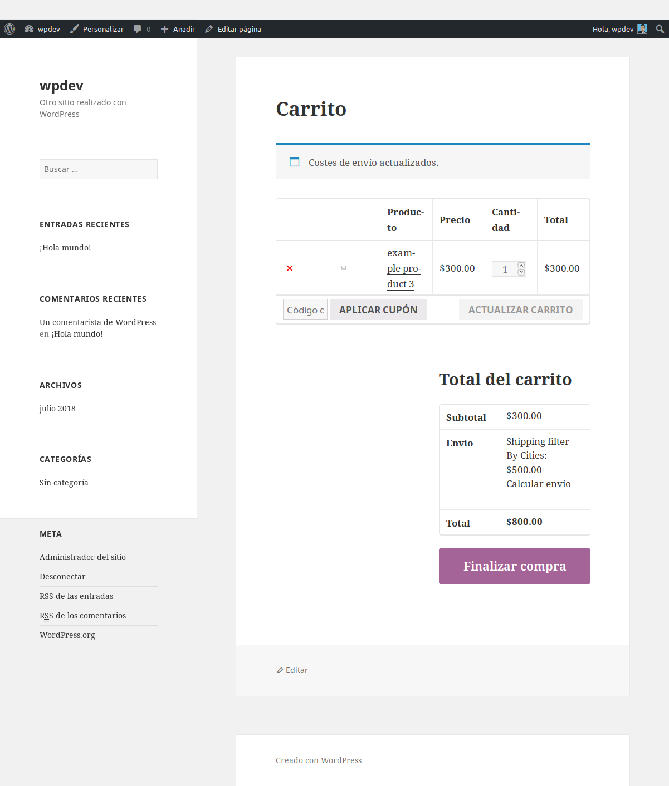Visit WordPress.org link
Screen dimensions: 669x786
click(x=67, y=635)
